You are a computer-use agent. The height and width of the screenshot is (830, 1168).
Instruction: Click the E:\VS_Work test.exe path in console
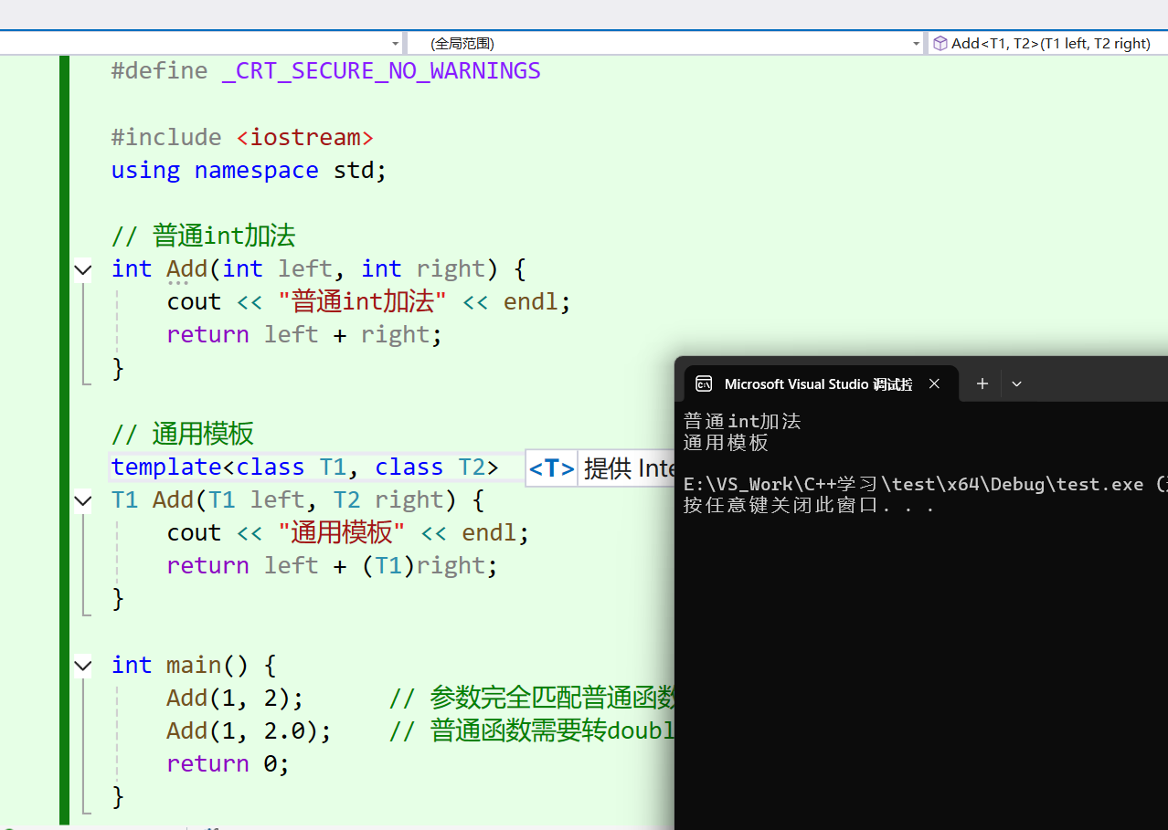[925, 484]
